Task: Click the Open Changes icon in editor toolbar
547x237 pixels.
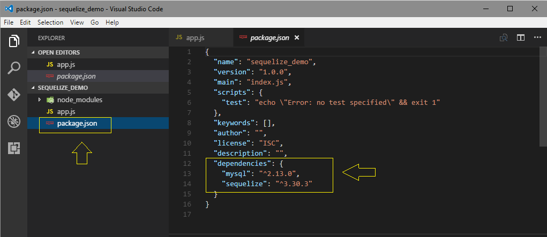Action: (504, 37)
